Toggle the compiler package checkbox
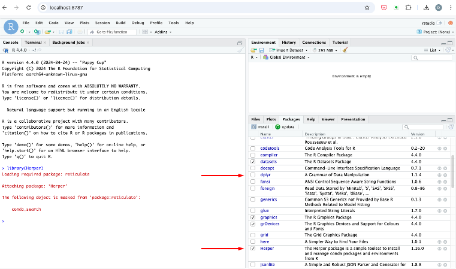The image size is (456, 269). click(x=253, y=155)
